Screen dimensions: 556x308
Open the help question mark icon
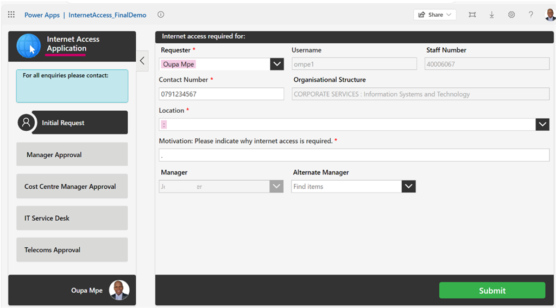coord(530,15)
